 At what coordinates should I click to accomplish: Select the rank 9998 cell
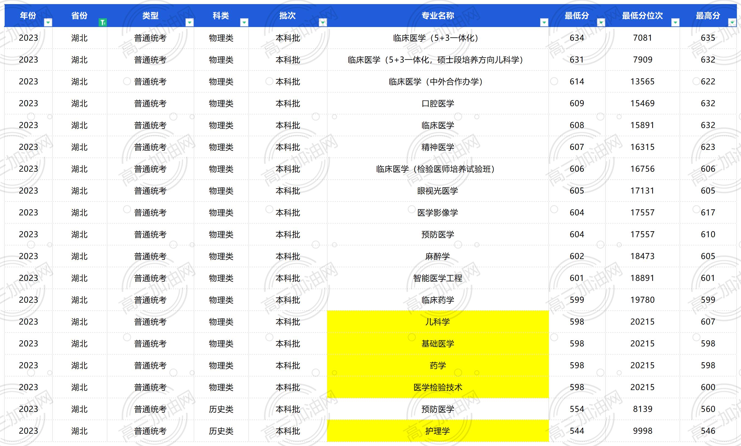coord(642,431)
